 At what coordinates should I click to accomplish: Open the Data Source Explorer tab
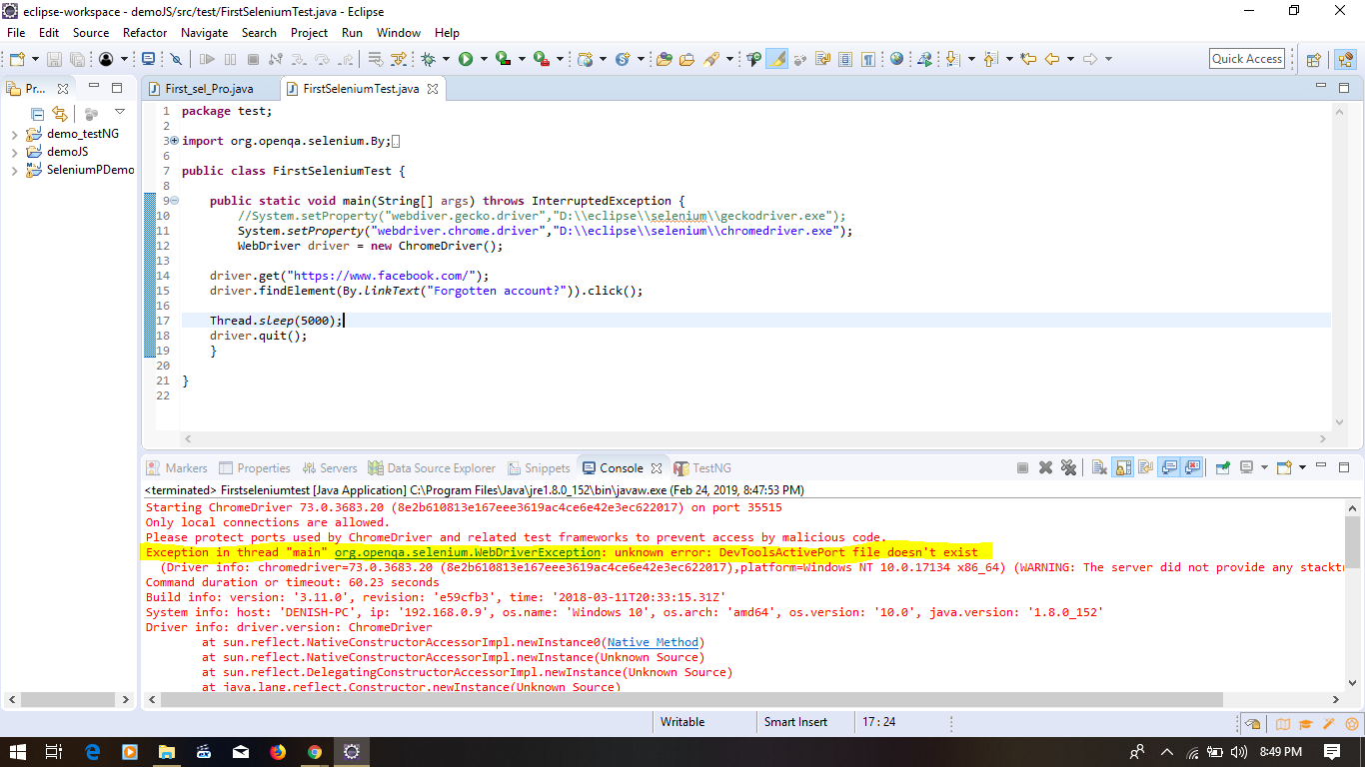click(x=432, y=467)
